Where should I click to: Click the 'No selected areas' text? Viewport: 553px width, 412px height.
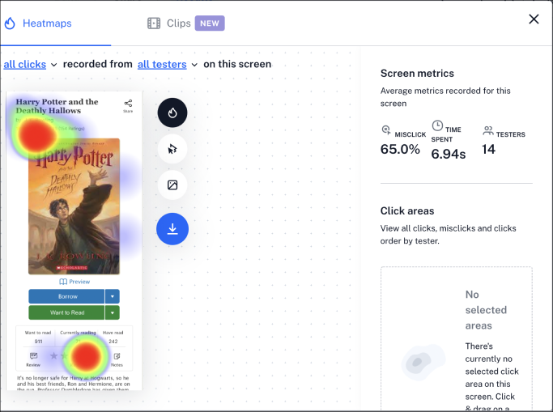pos(486,310)
